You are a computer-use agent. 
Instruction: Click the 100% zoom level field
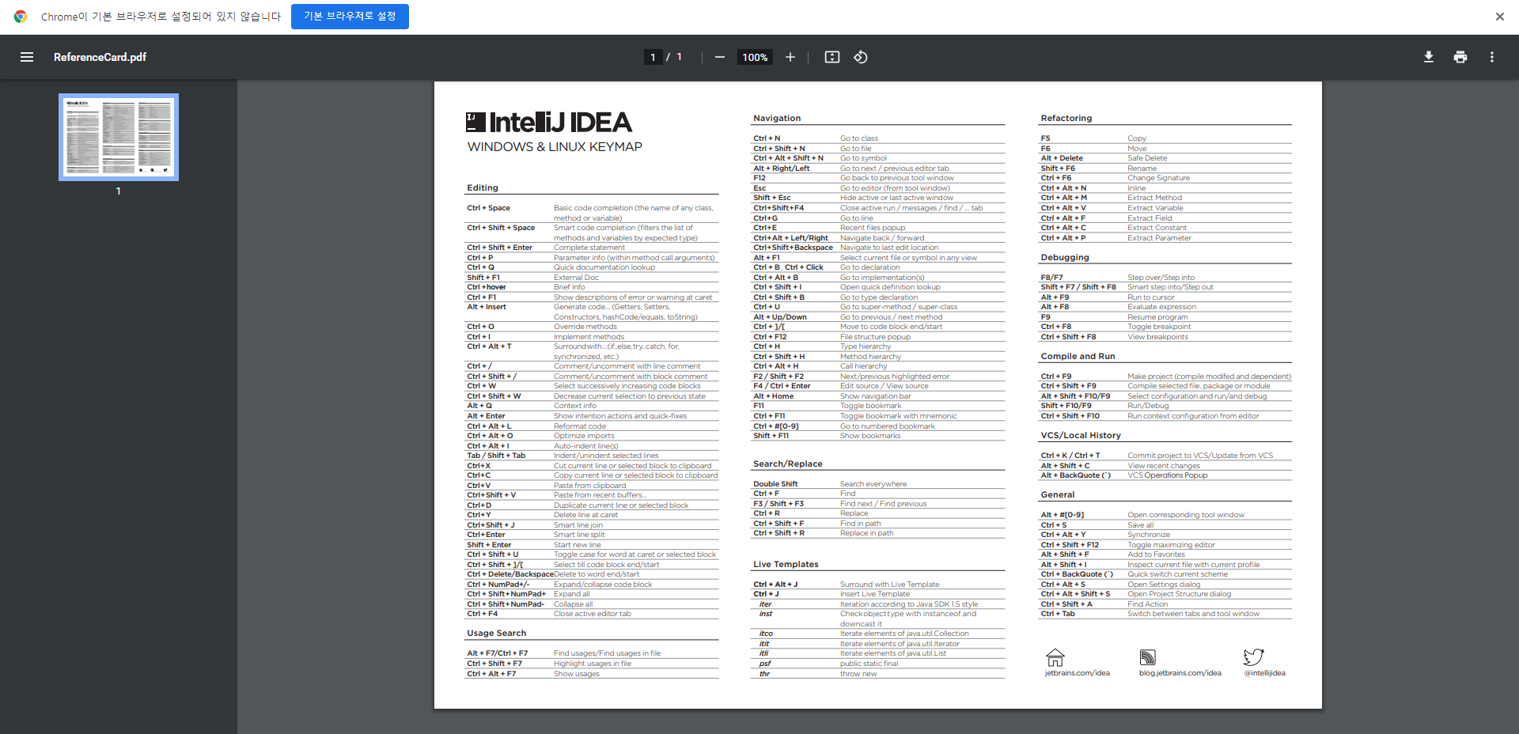click(755, 57)
